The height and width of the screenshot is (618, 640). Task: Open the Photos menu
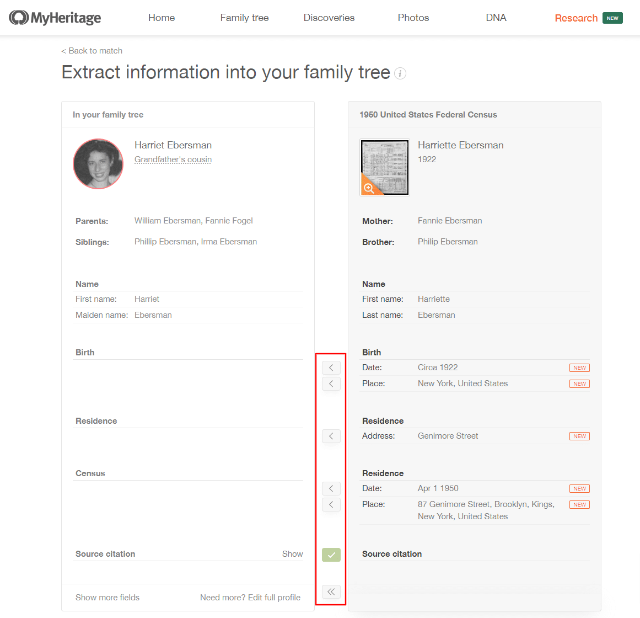pos(413,18)
